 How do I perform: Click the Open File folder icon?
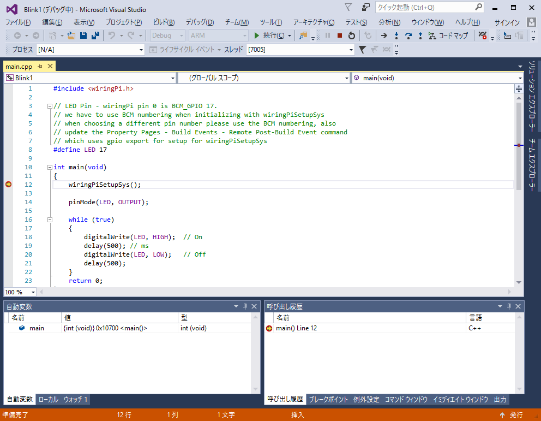point(71,35)
